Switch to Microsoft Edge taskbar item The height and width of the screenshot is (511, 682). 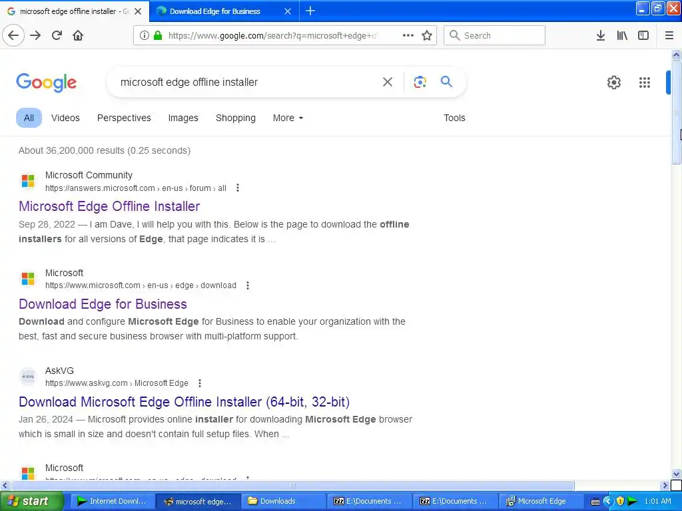pyautogui.click(x=541, y=501)
